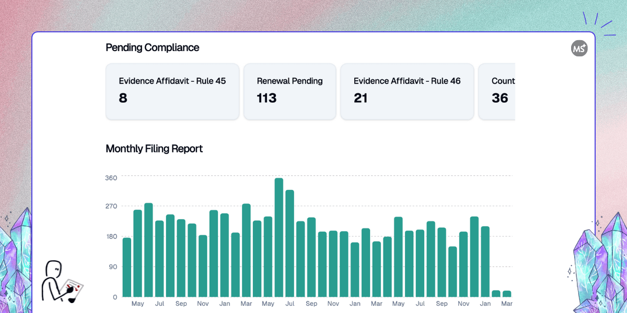Click the sparkle accent icon next to MS avatar
Image resolution: width=627 pixels, height=313 pixels.
[584, 44]
